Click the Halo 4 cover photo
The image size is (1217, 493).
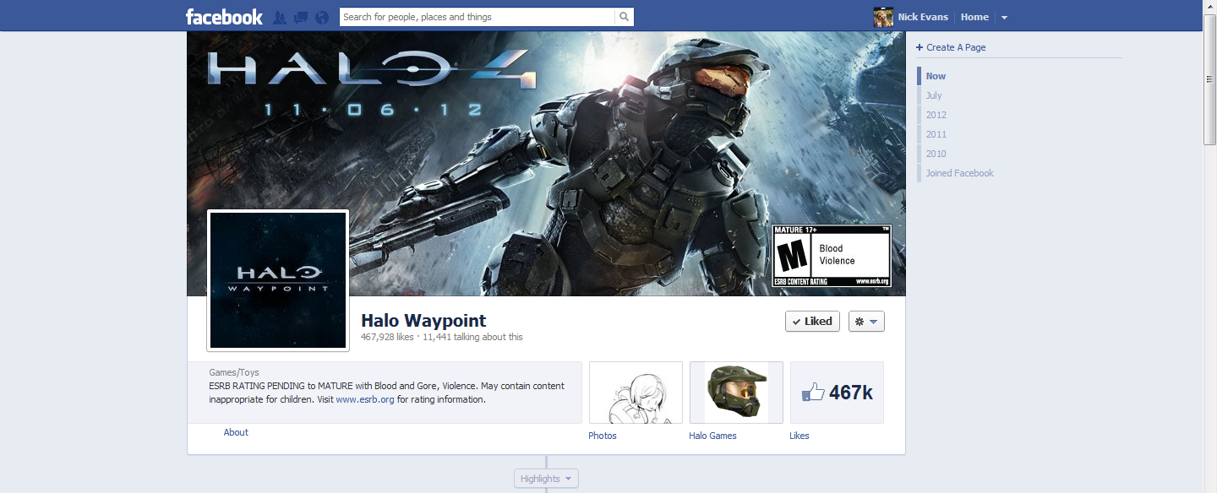point(546,164)
